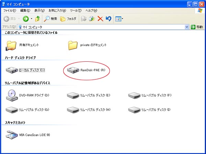Toggle the フォルダ folders pane button
Viewport: 206px width, 154px height.
(x=68, y=19)
